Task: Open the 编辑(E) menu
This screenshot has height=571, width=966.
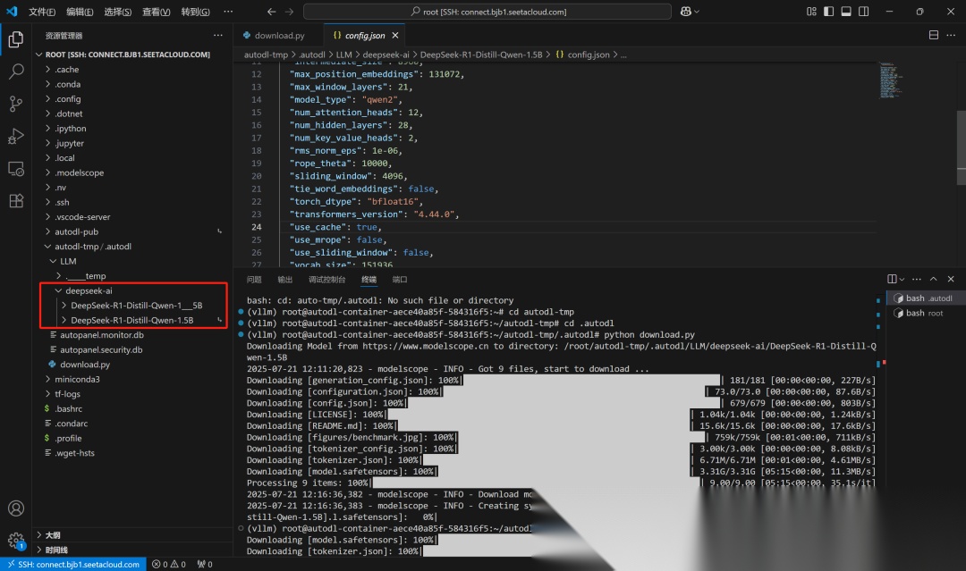Action: tap(80, 12)
